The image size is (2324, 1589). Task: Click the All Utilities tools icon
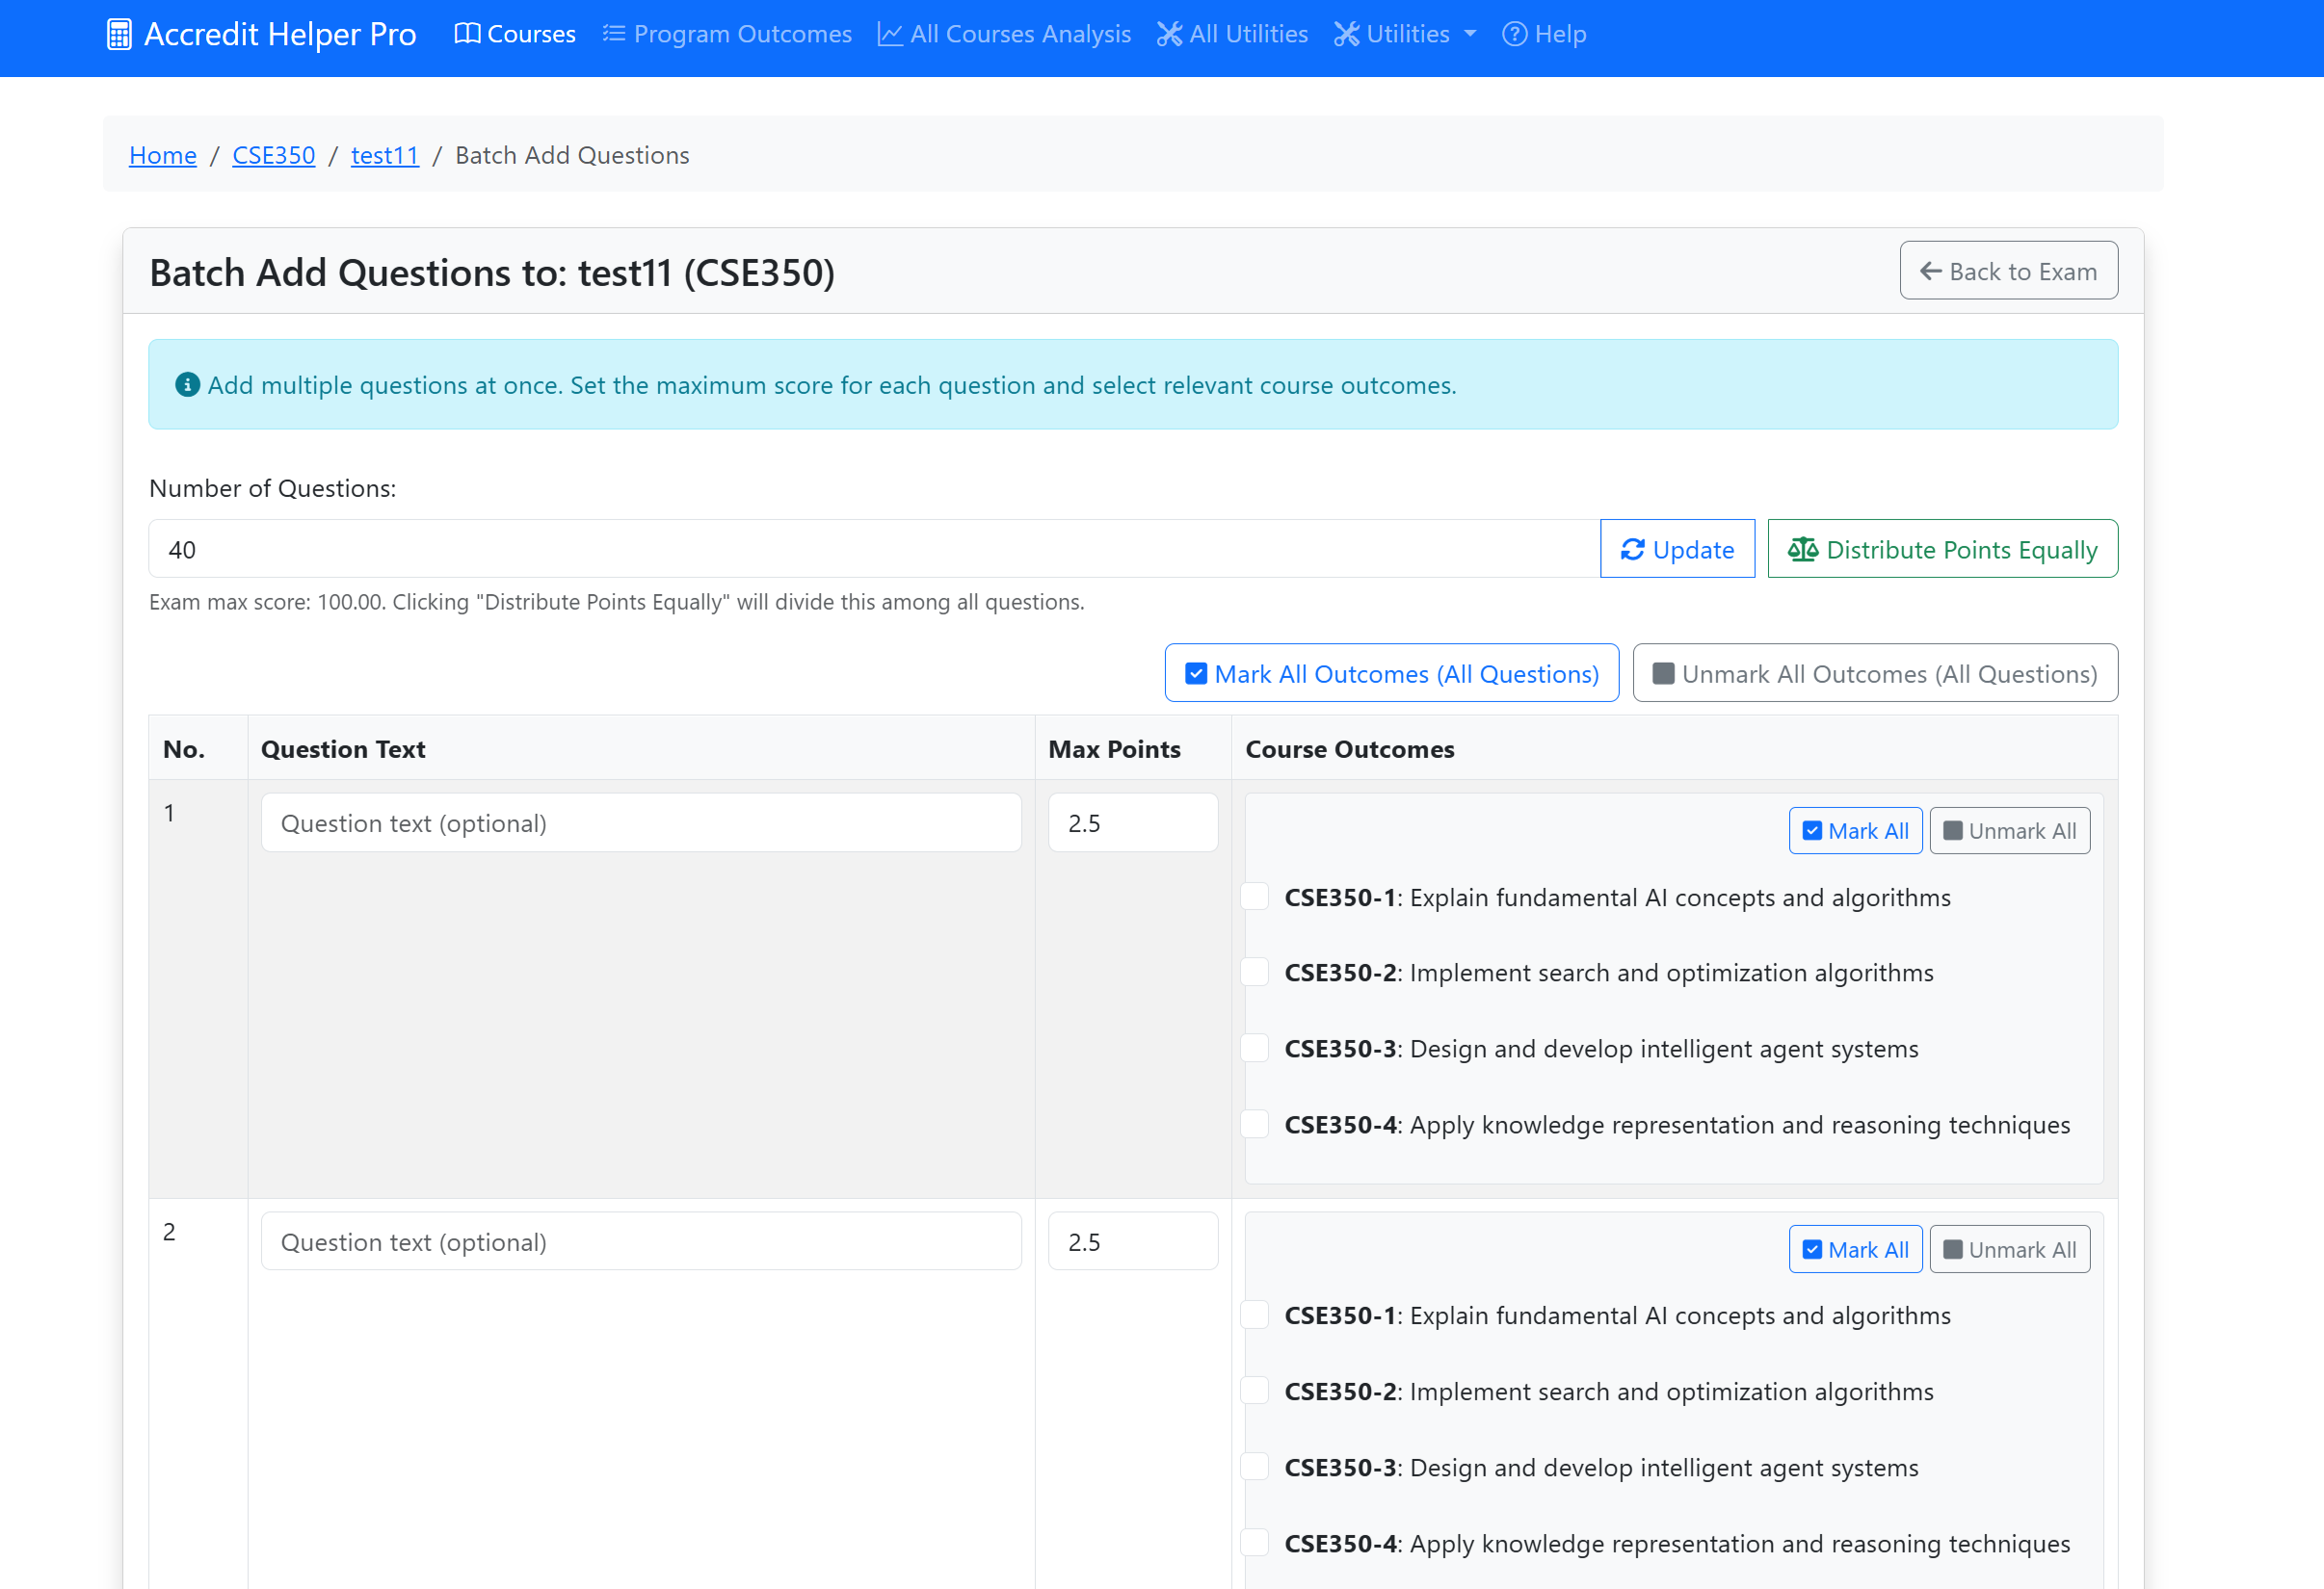pos(1169,34)
